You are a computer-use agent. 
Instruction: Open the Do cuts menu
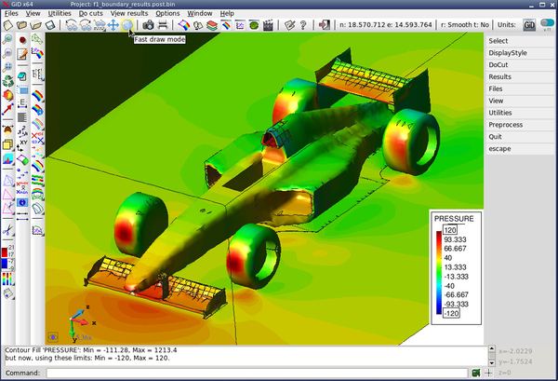coord(90,14)
